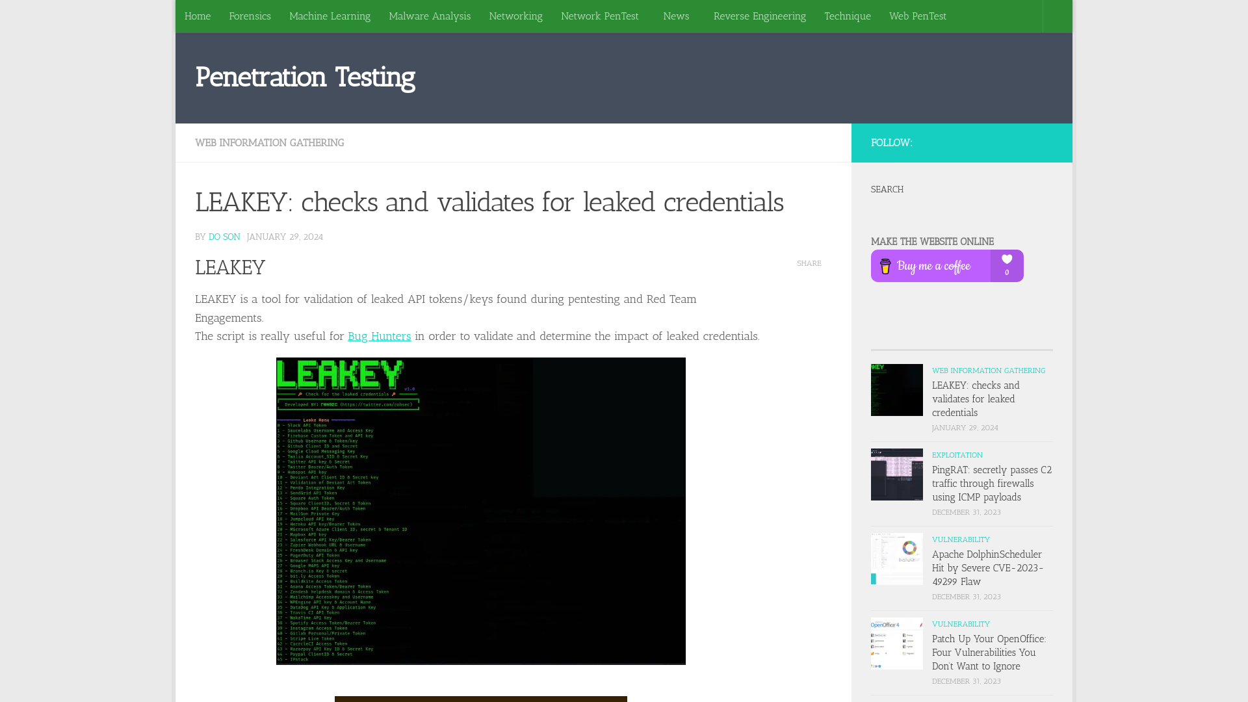Click the SHARE button on article
This screenshot has width=1248, height=702.
pos(809,263)
